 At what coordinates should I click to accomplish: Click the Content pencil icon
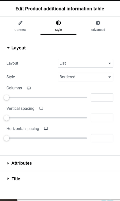coord(20,23)
